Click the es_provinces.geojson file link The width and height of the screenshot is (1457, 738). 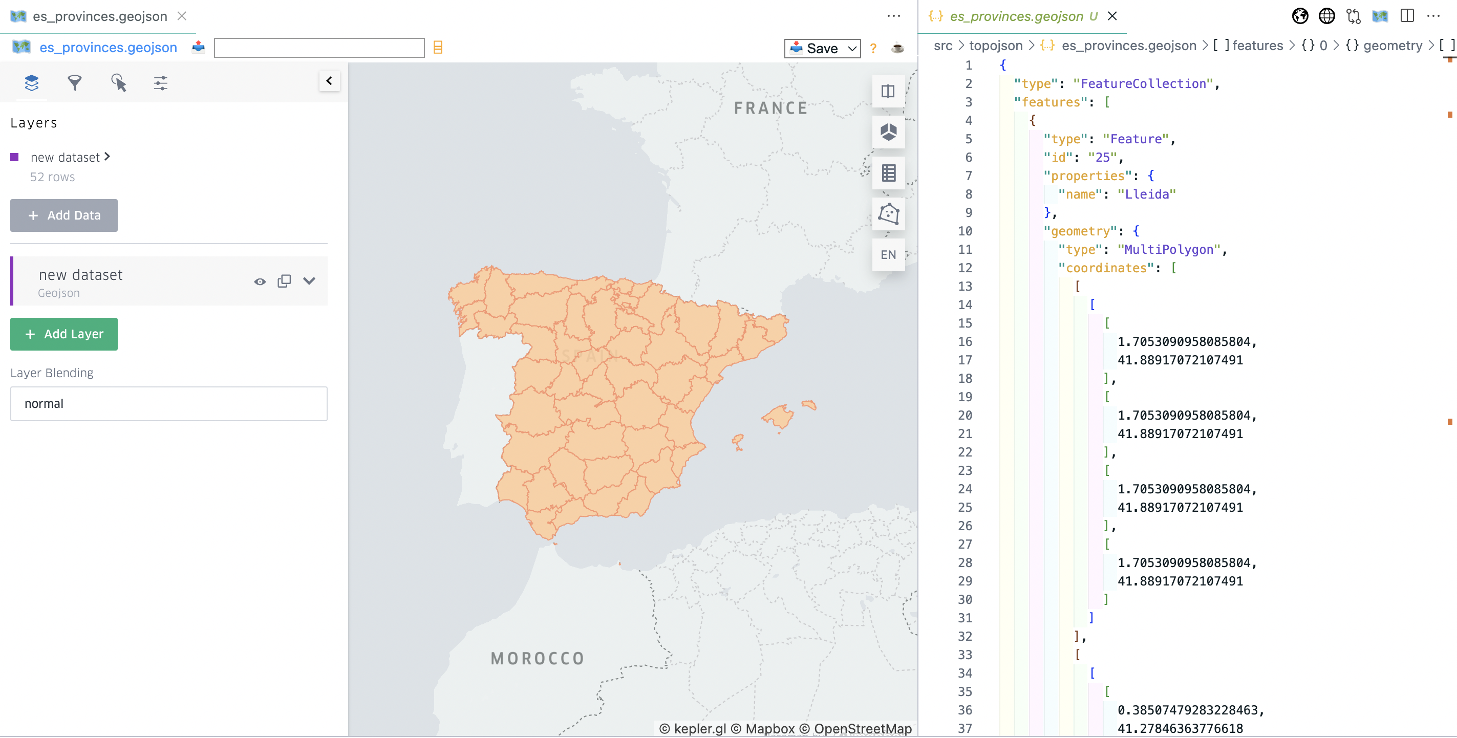click(x=108, y=48)
